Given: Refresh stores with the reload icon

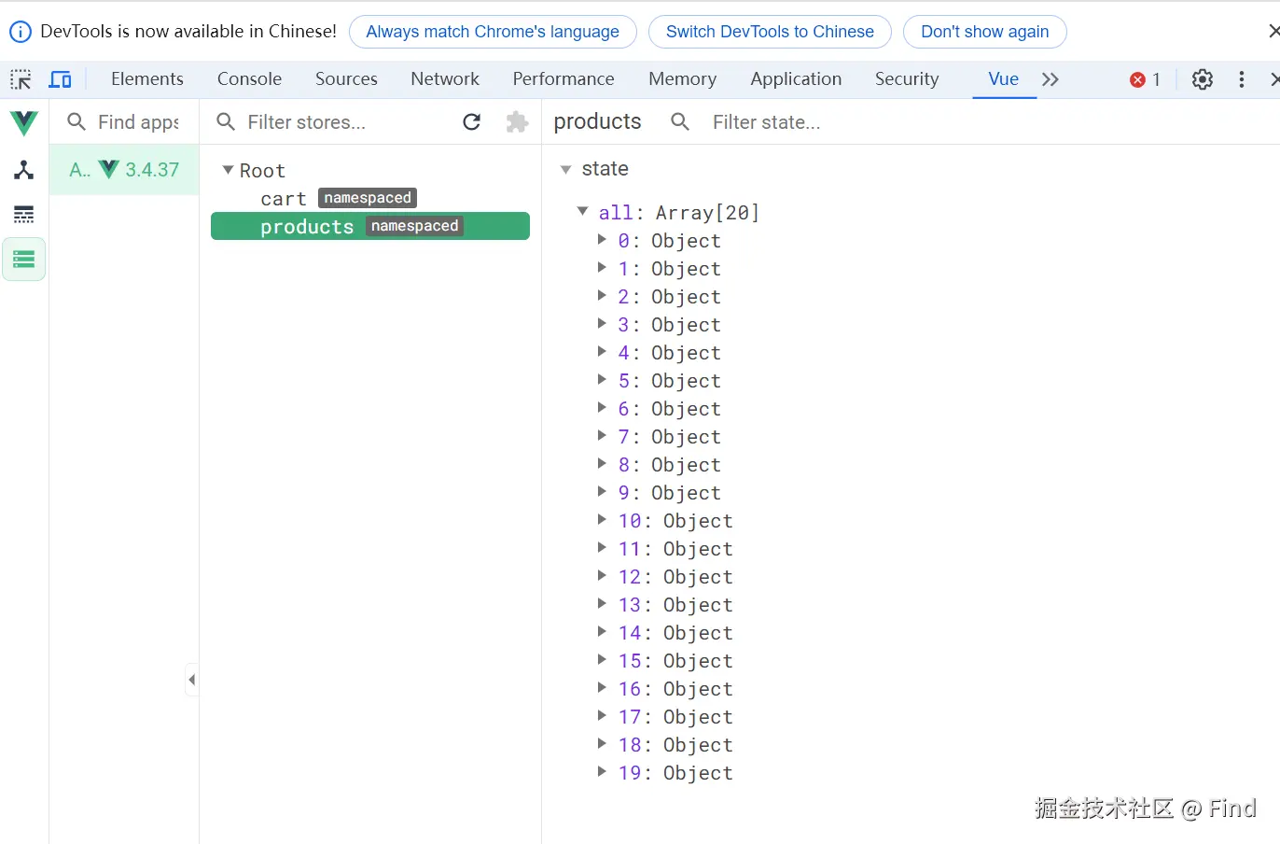Looking at the screenshot, I should 472,122.
